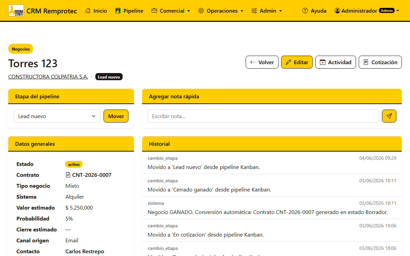Open CONSTRUCTORA COLPATRIA S.A. company link
This screenshot has width=410, height=256.
(x=48, y=77)
